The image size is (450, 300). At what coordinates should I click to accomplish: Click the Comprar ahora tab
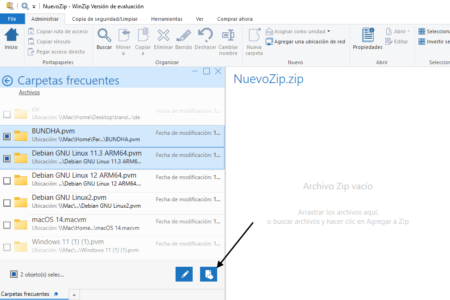[x=235, y=19]
